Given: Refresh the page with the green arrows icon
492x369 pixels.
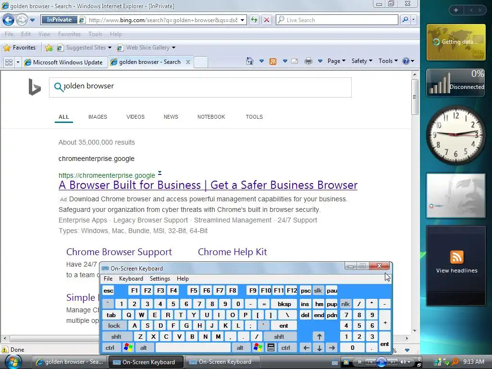Looking at the screenshot, I should click(254, 20).
